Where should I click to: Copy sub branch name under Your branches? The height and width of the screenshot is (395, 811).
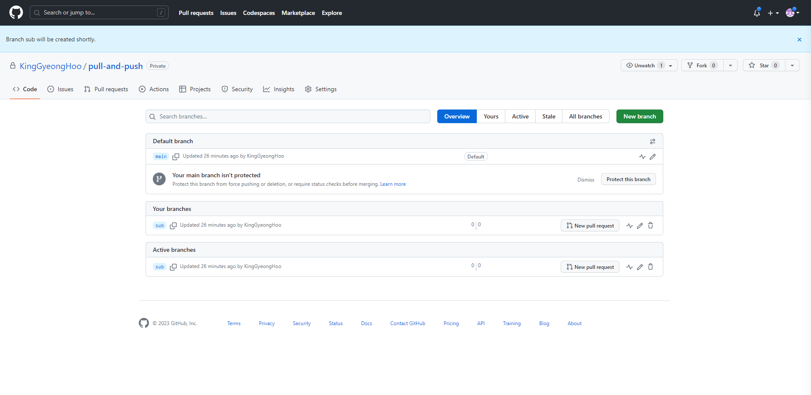pos(173,226)
